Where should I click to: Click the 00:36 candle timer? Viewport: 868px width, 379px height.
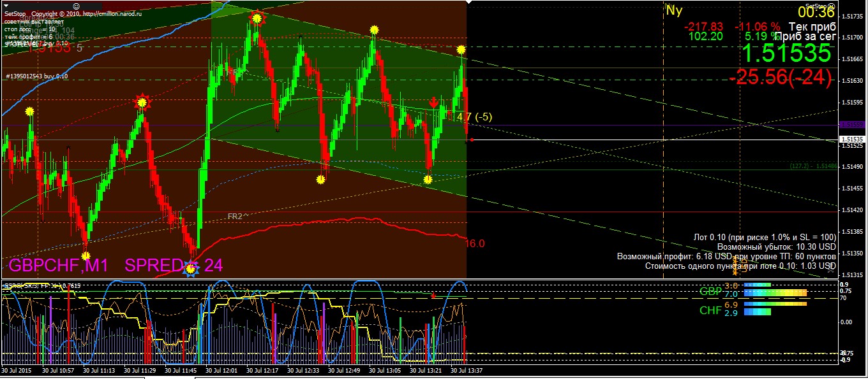click(816, 12)
